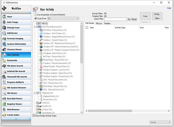The width and height of the screenshot is (174, 127).
Task: Click the Raw Disk Viewer icon
Action: [4, 99]
